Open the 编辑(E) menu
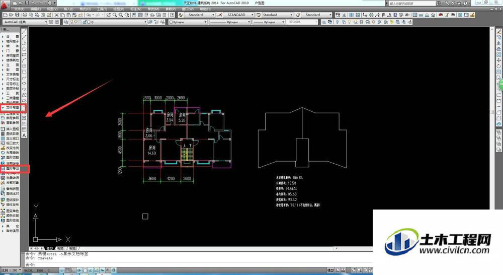 tap(36, 9)
